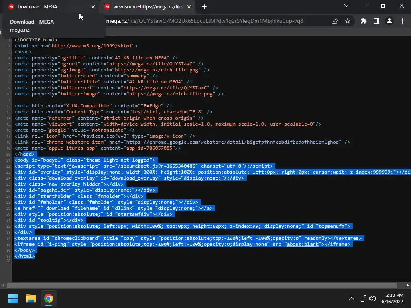Viewport: 411px width, 308px height.
Task: Click the og:title meta tag line
Action: point(96,58)
